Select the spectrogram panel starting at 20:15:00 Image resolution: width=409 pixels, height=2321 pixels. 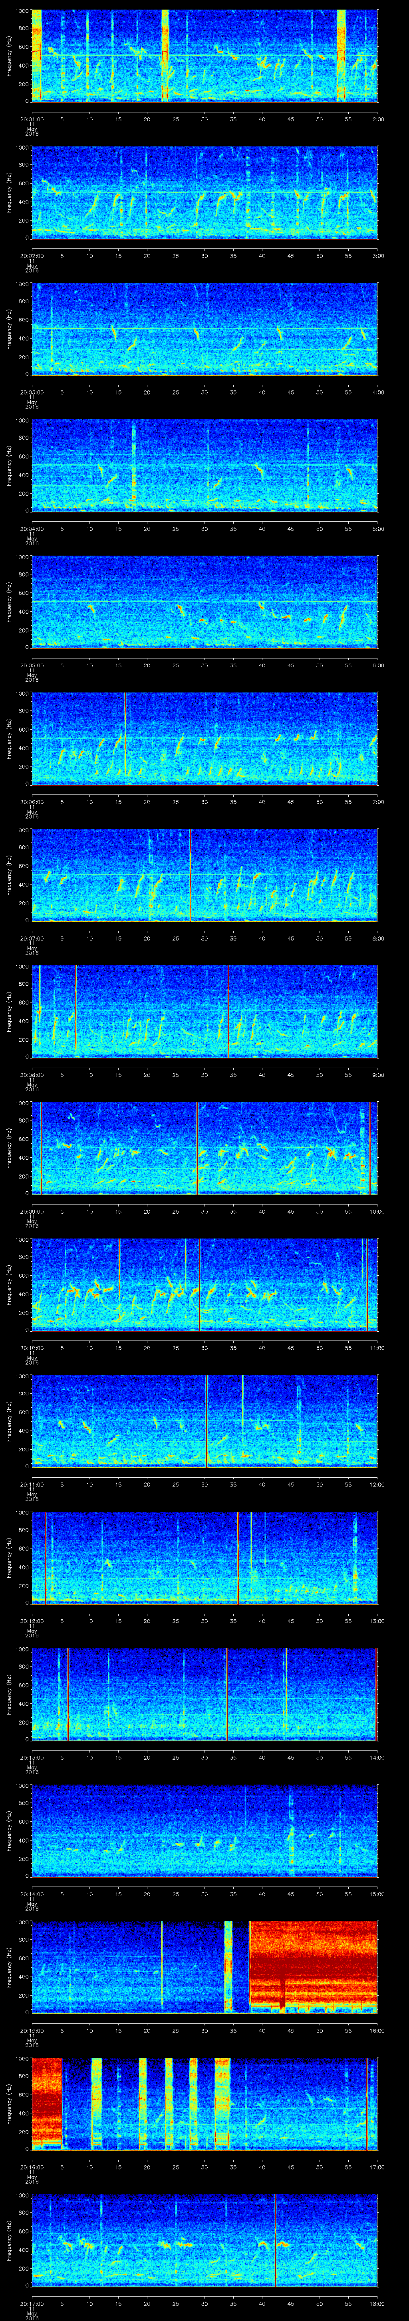204,1966
